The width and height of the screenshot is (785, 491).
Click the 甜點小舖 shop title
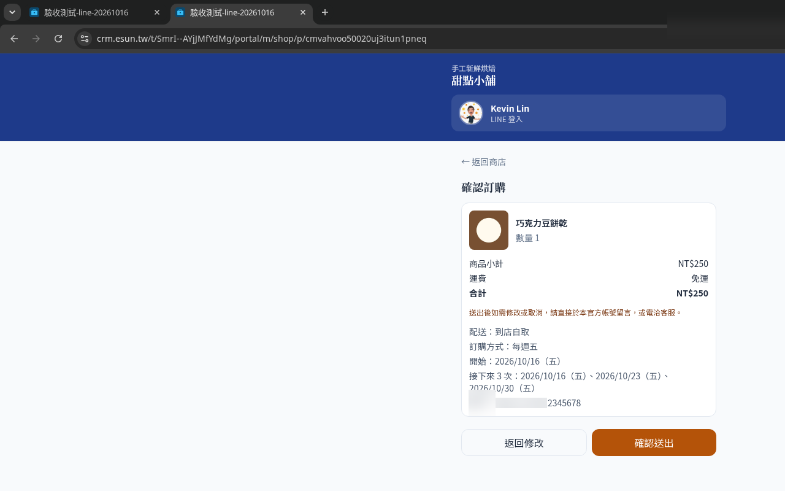pyautogui.click(x=473, y=80)
